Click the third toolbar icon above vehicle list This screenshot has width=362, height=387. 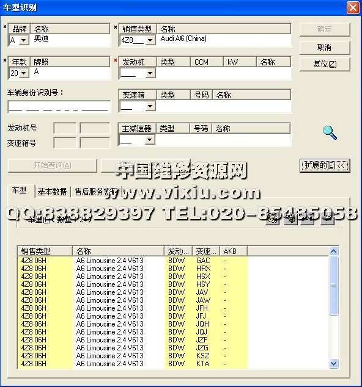(308, 218)
